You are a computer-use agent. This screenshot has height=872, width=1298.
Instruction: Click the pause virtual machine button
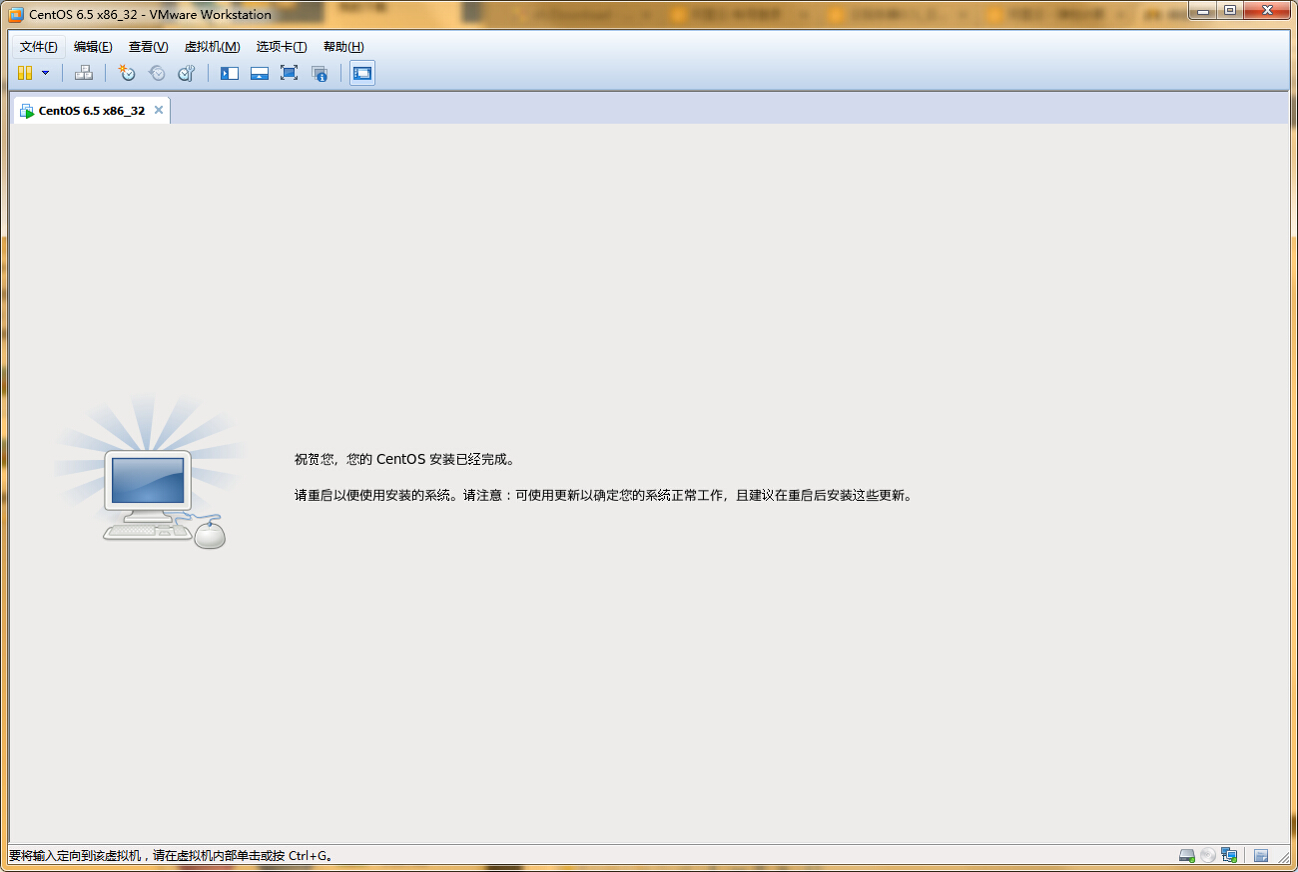pos(25,73)
